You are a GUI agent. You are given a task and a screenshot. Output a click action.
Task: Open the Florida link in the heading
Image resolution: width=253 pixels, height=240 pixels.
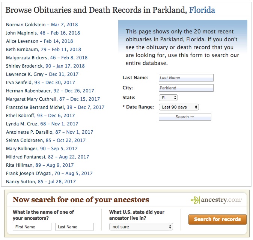202,10
